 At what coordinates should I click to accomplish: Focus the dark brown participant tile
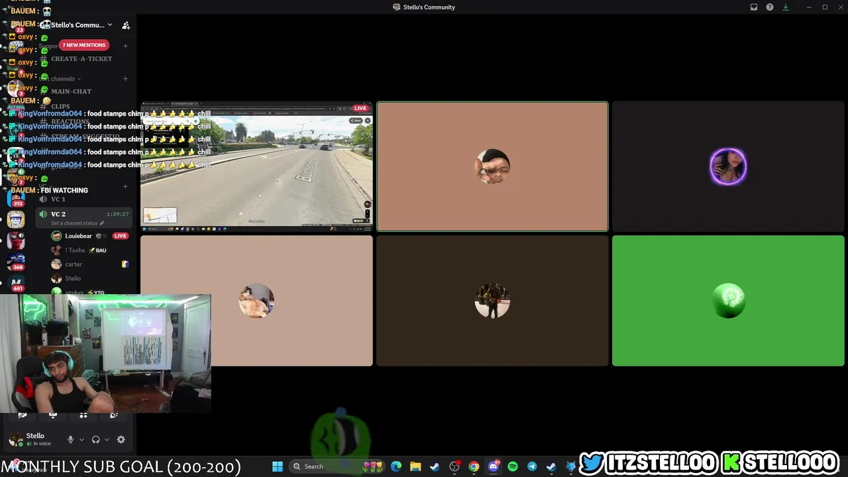pos(492,301)
